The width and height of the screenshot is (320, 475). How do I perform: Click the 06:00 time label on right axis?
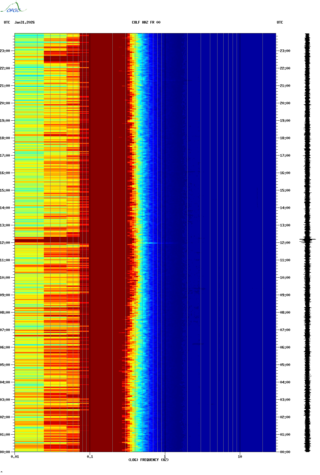click(285, 347)
